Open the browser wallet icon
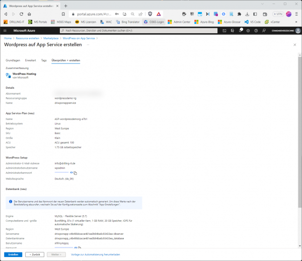This screenshot has width=302, height=261. [265, 14]
